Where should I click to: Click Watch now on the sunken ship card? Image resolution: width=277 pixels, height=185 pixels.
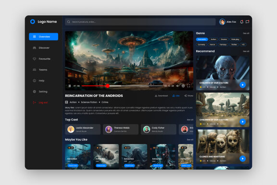click(x=73, y=166)
